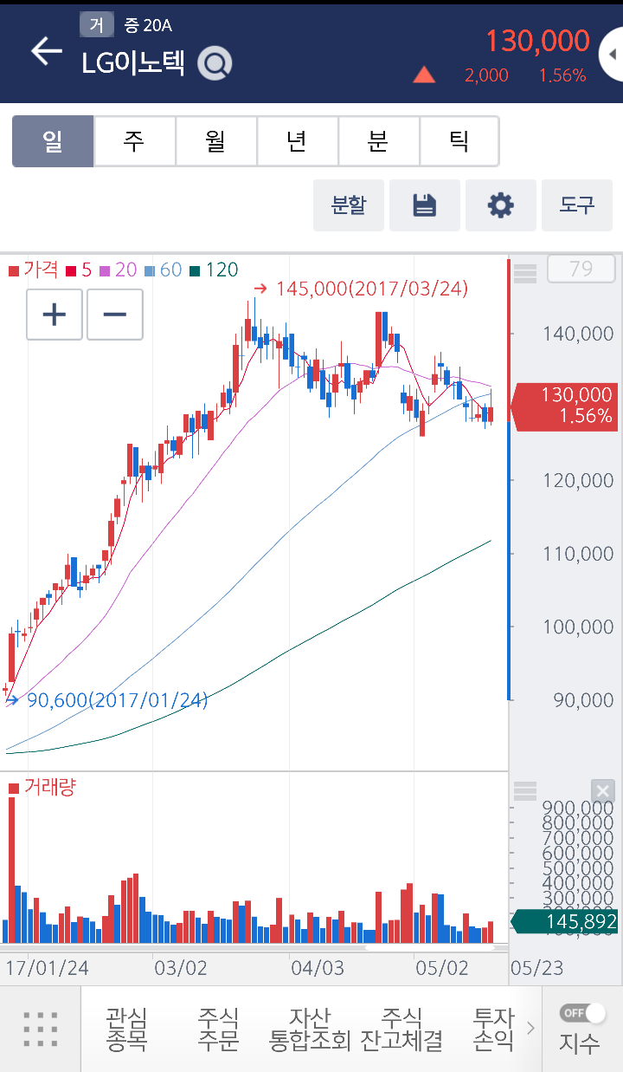
Task: Close the volume panel with X
Action: point(603,791)
